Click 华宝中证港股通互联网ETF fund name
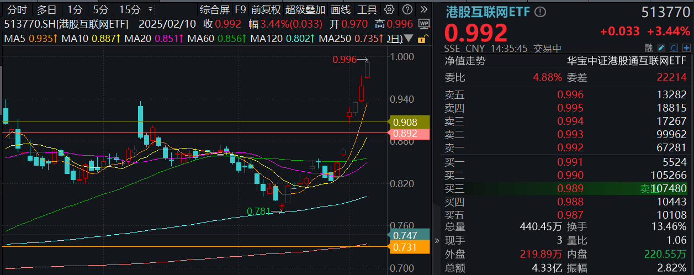Viewport: 694px width, 275px height. [x=627, y=61]
